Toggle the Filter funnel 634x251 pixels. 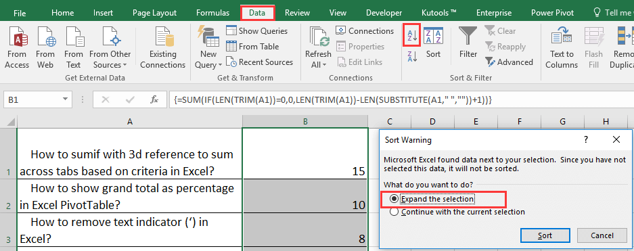tap(468, 42)
